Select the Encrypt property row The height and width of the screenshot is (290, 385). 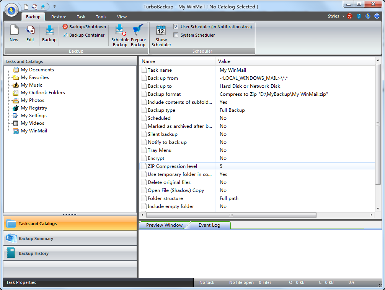tap(257, 158)
